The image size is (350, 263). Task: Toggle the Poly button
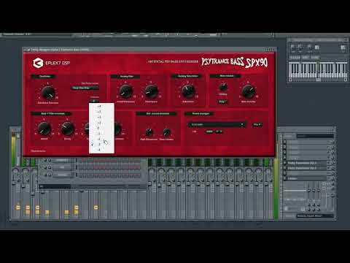(222, 102)
